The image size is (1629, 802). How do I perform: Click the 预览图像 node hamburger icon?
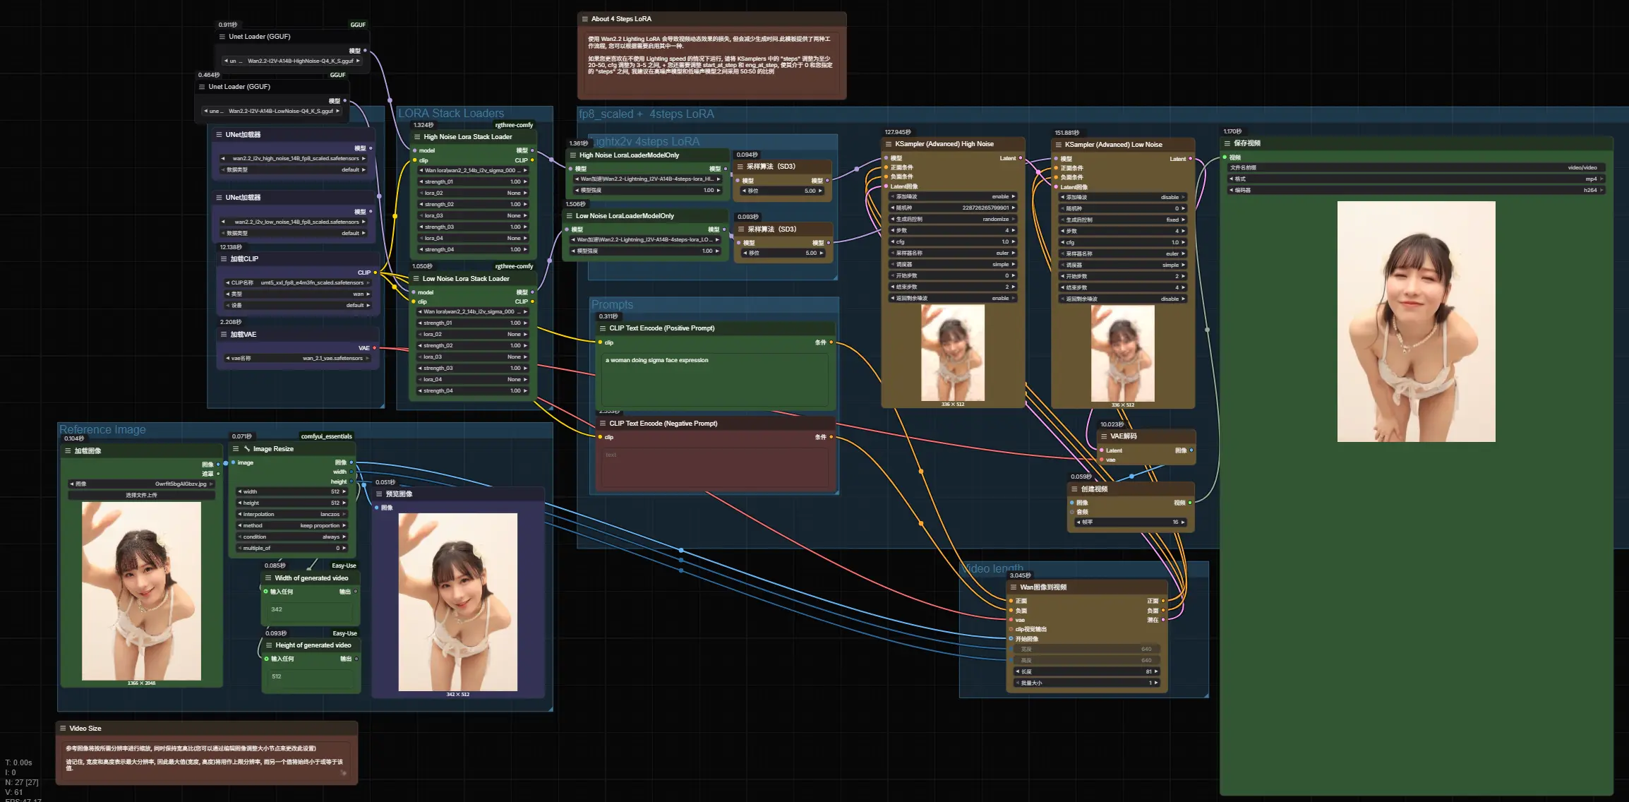379,494
